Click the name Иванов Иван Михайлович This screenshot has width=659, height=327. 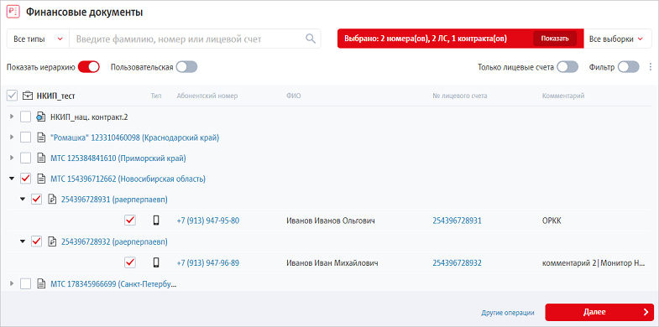332,262
